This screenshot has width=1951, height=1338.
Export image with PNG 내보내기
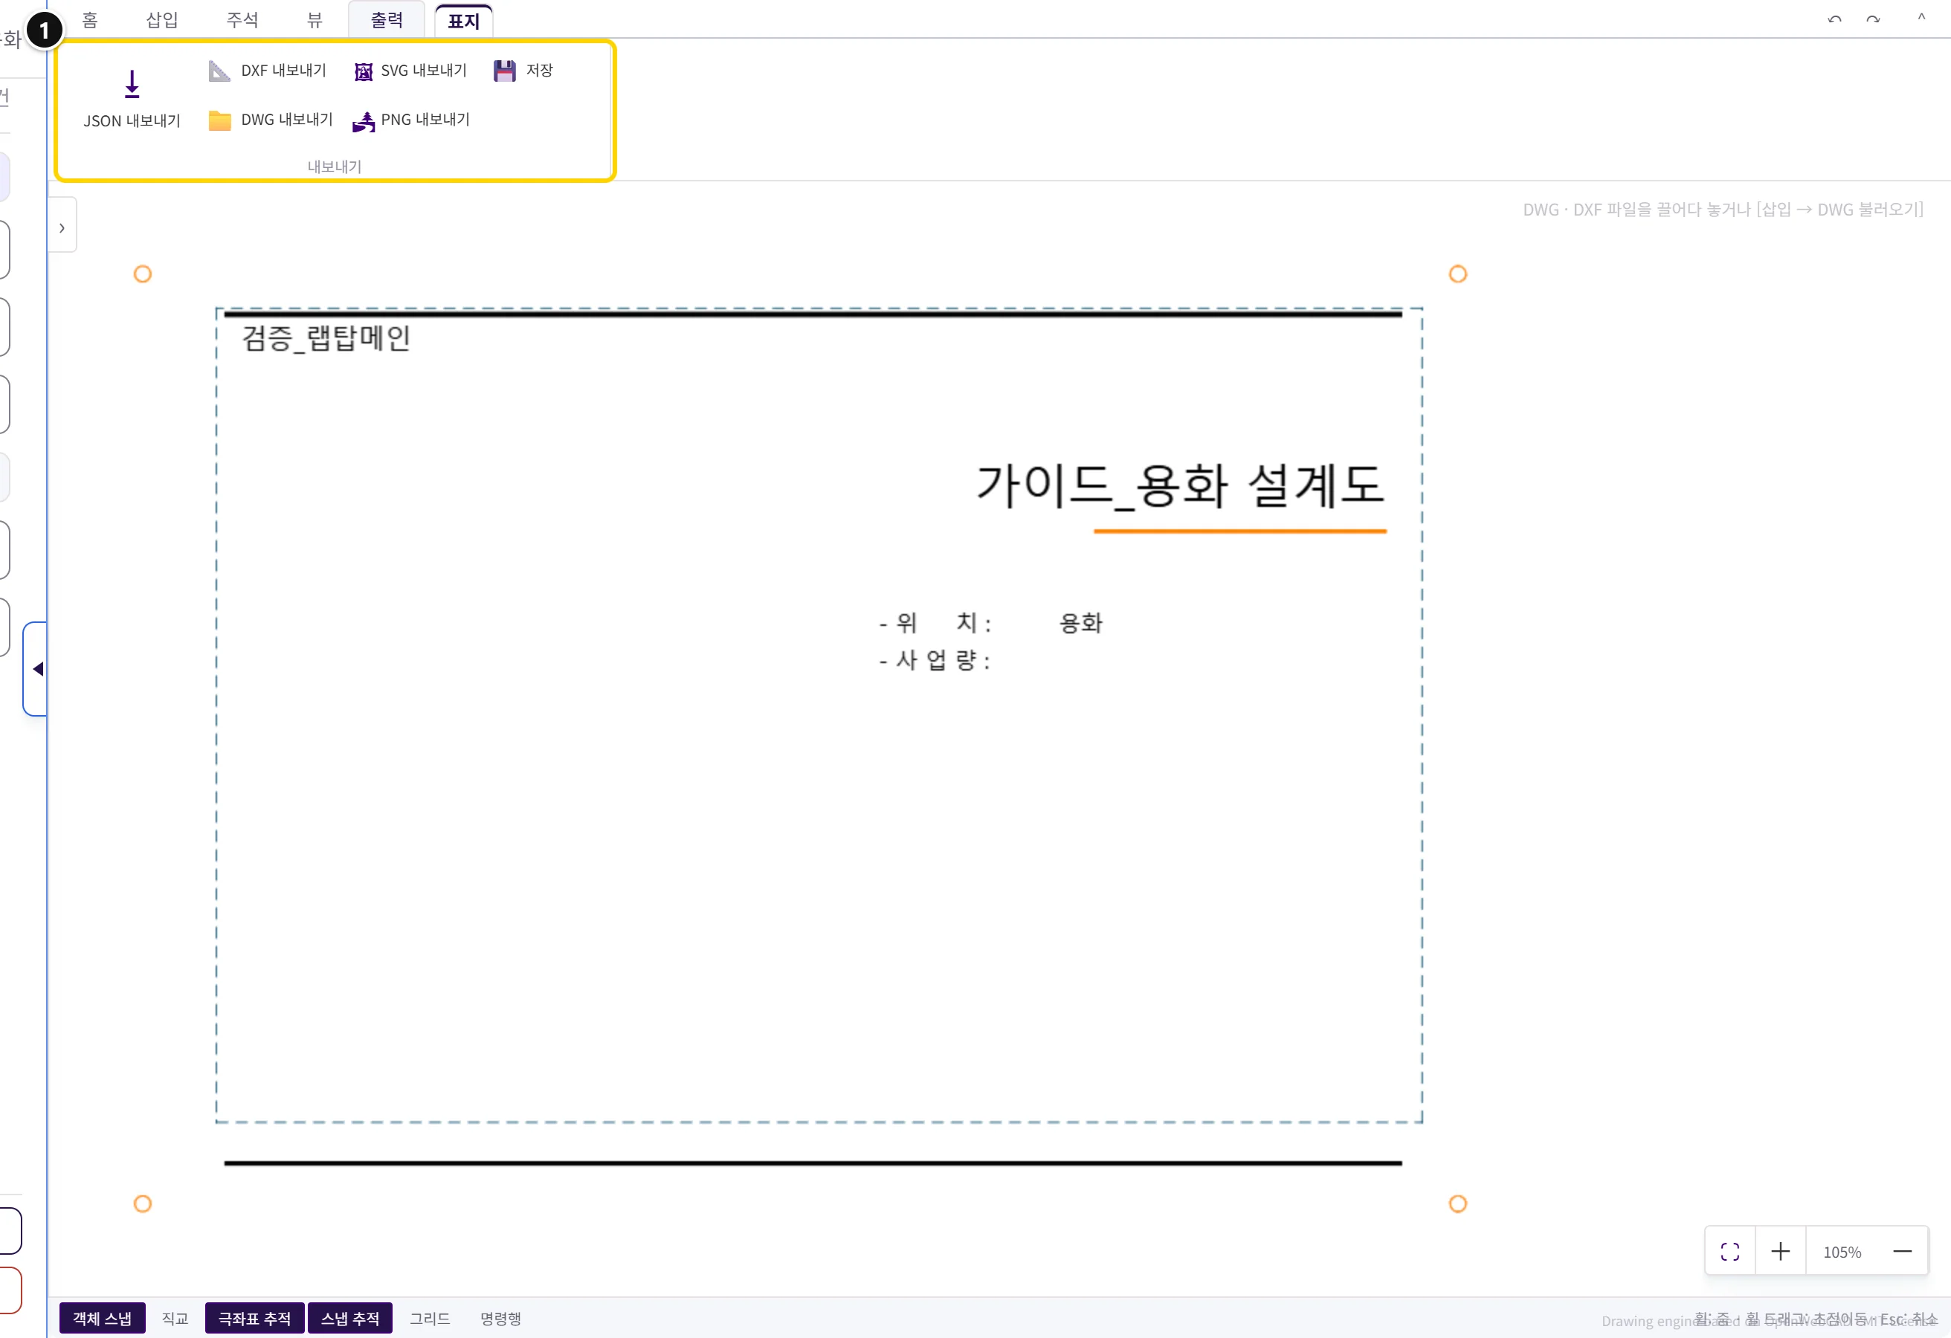[x=411, y=120]
